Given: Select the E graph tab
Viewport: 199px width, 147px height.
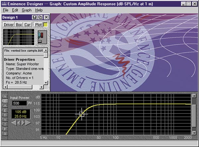Looking at the screenshot, I should click(x=5, y=110).
